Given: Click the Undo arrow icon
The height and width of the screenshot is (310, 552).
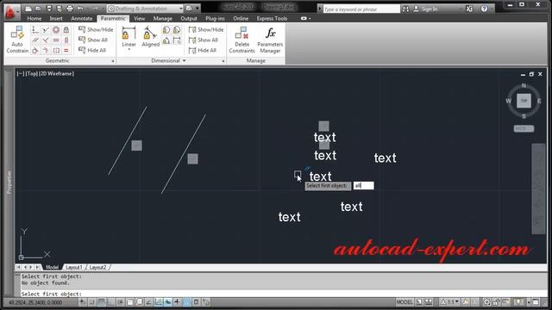Looking at the screenshot, I should click(x=80, y=9).
